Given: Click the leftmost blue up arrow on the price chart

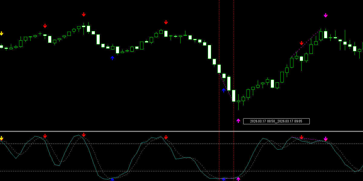Looking at the screenshot, I should coord(112,58).
